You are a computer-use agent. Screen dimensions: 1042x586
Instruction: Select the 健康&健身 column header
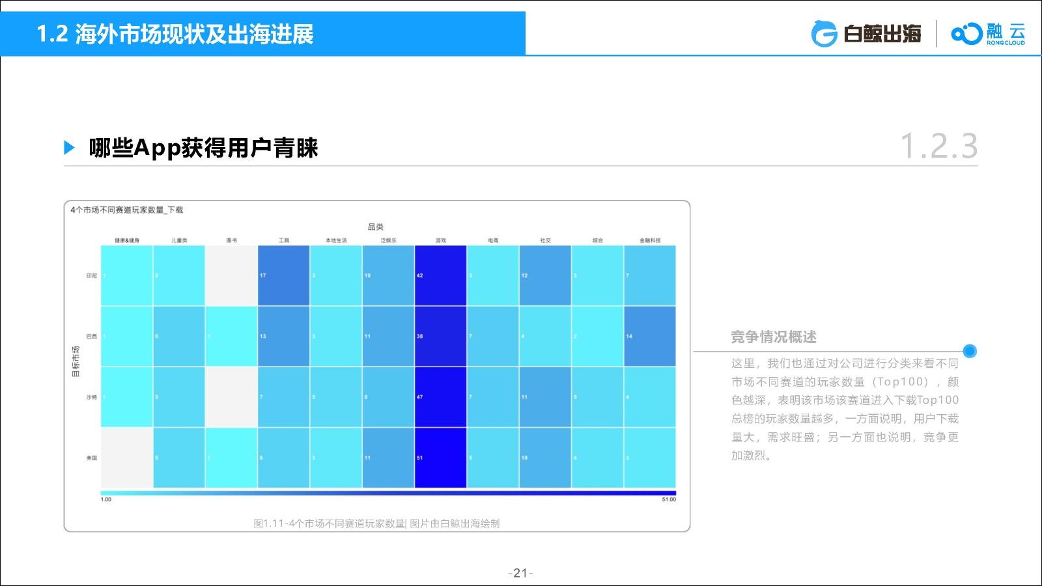pyautogui.click(x=127, y=240)
